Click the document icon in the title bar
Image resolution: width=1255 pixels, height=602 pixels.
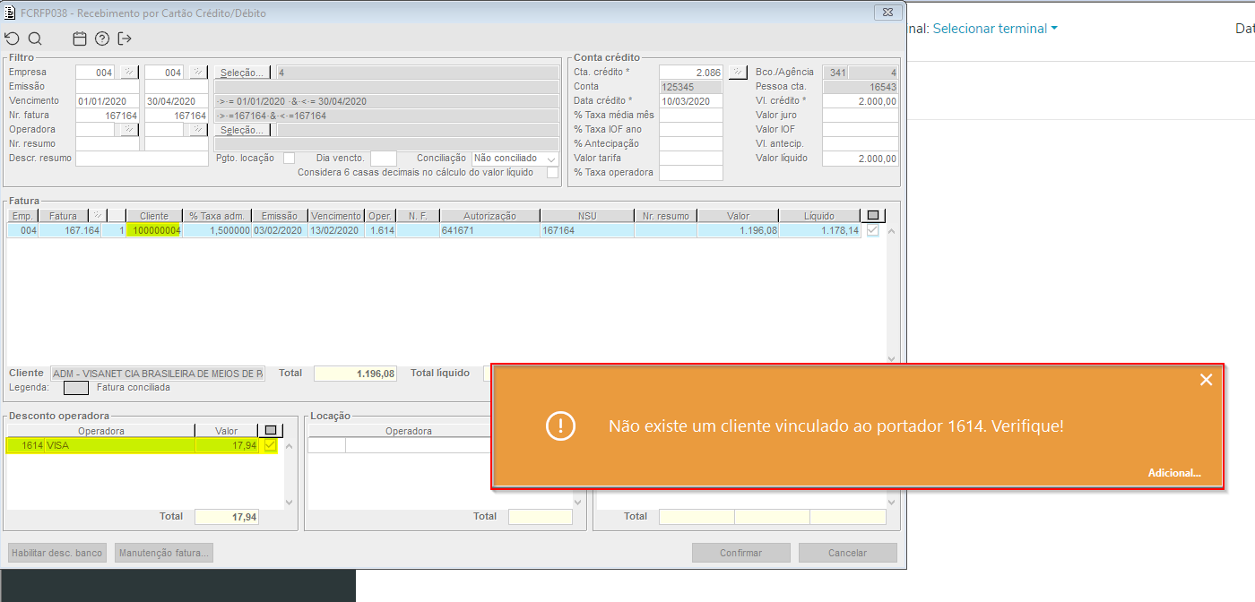coord(10,13)
